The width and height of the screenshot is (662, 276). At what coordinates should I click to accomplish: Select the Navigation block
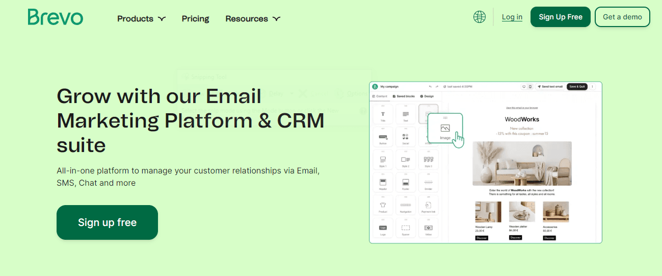tap(406, 205)
